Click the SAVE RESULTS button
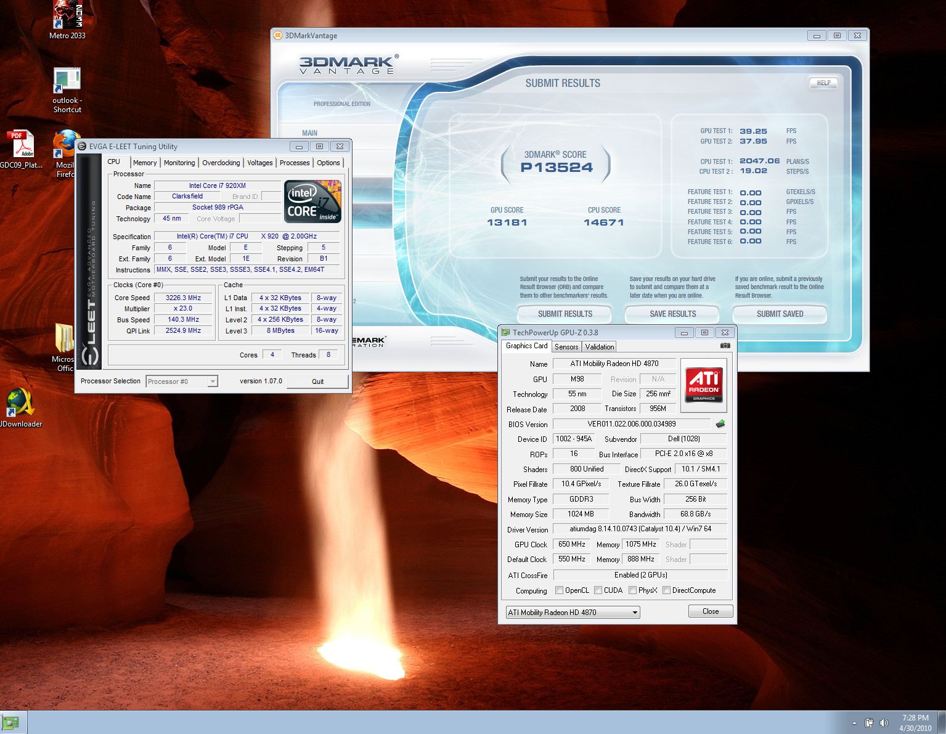 pos(672,314)
